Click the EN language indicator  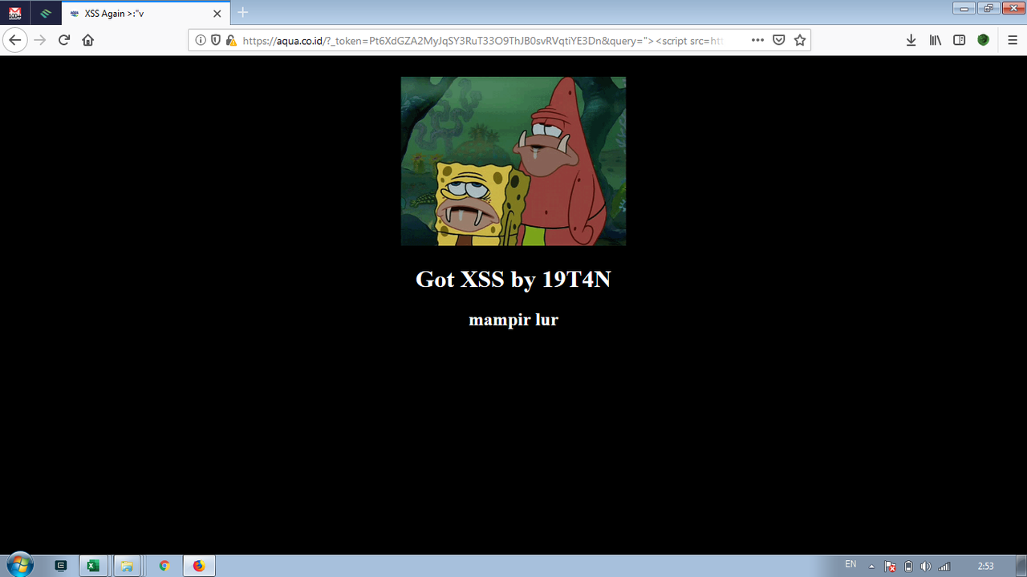click(x=850, y=565)
